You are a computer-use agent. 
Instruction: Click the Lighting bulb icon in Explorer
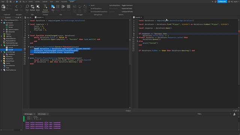pos(4,36)
